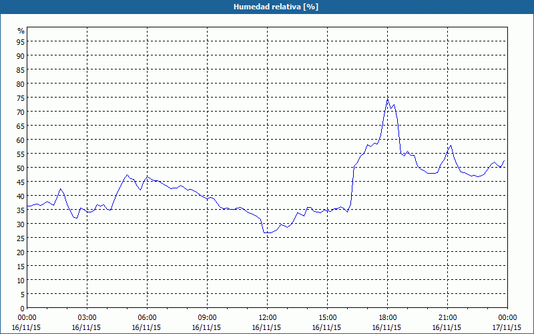Pick the 65 label on the y-axis
534x334 pixels.
click(21, 126)
